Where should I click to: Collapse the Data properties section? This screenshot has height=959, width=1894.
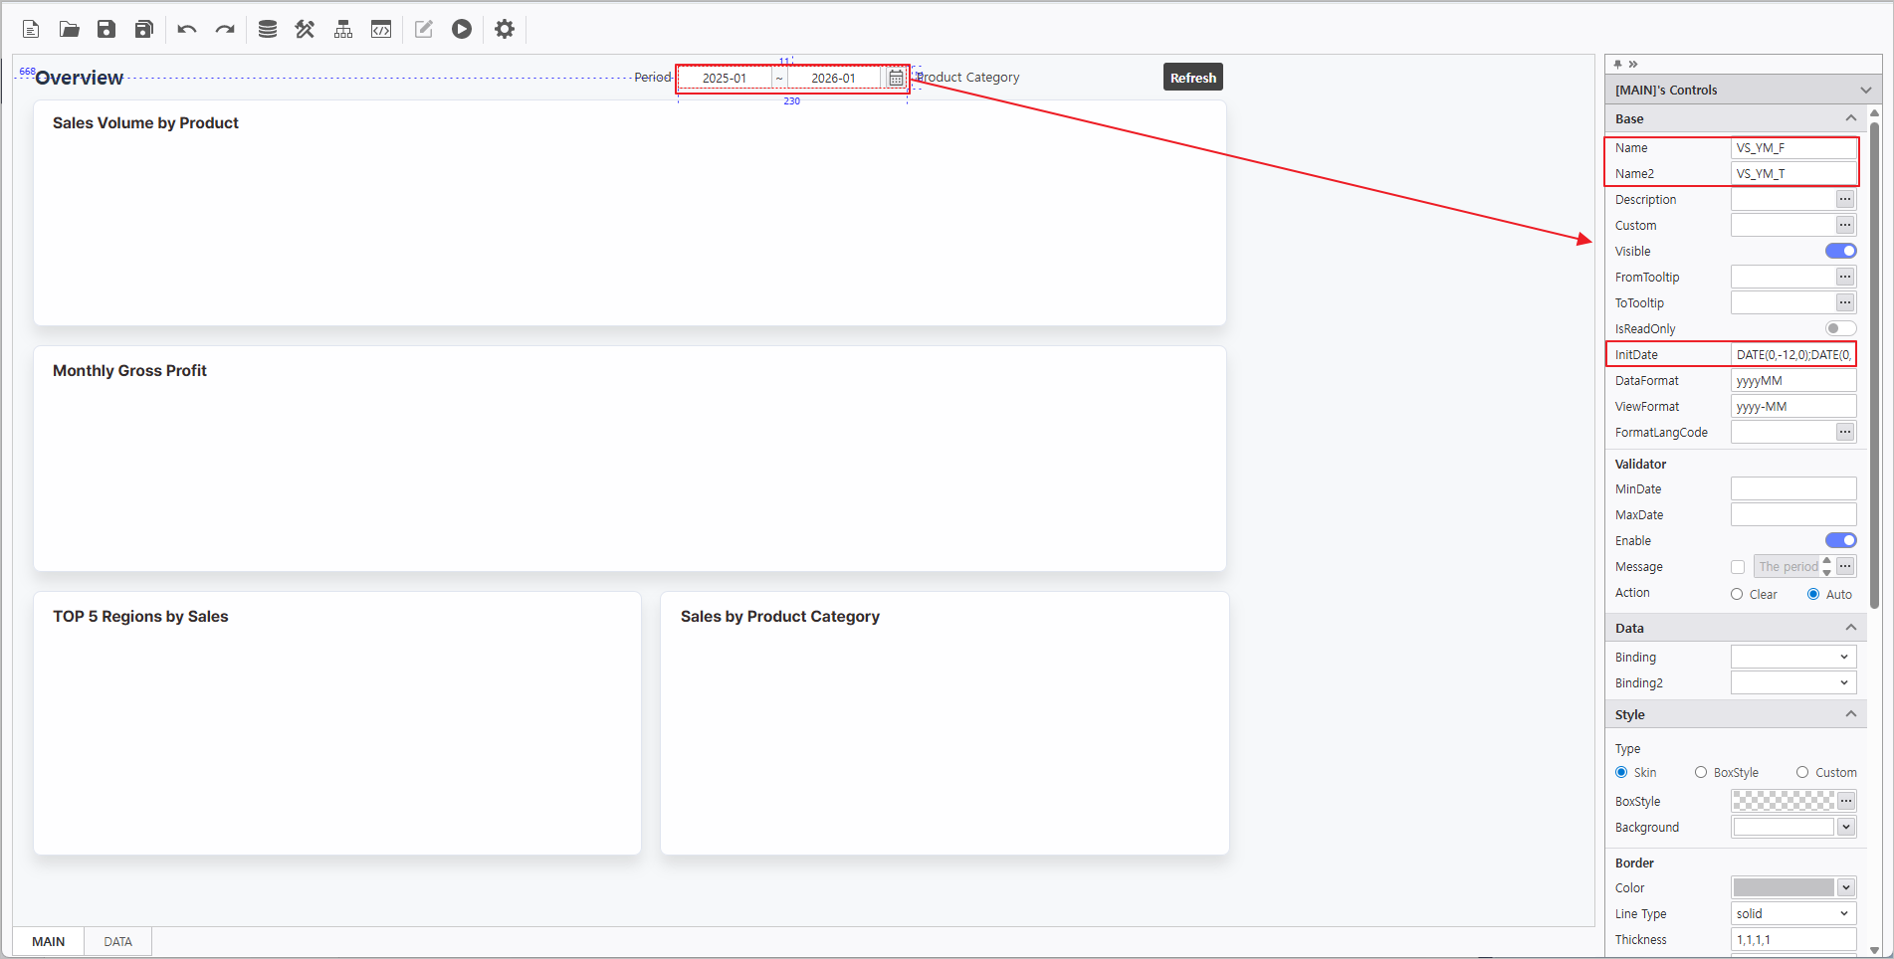pyautogui.click(x=1851, y=628)
